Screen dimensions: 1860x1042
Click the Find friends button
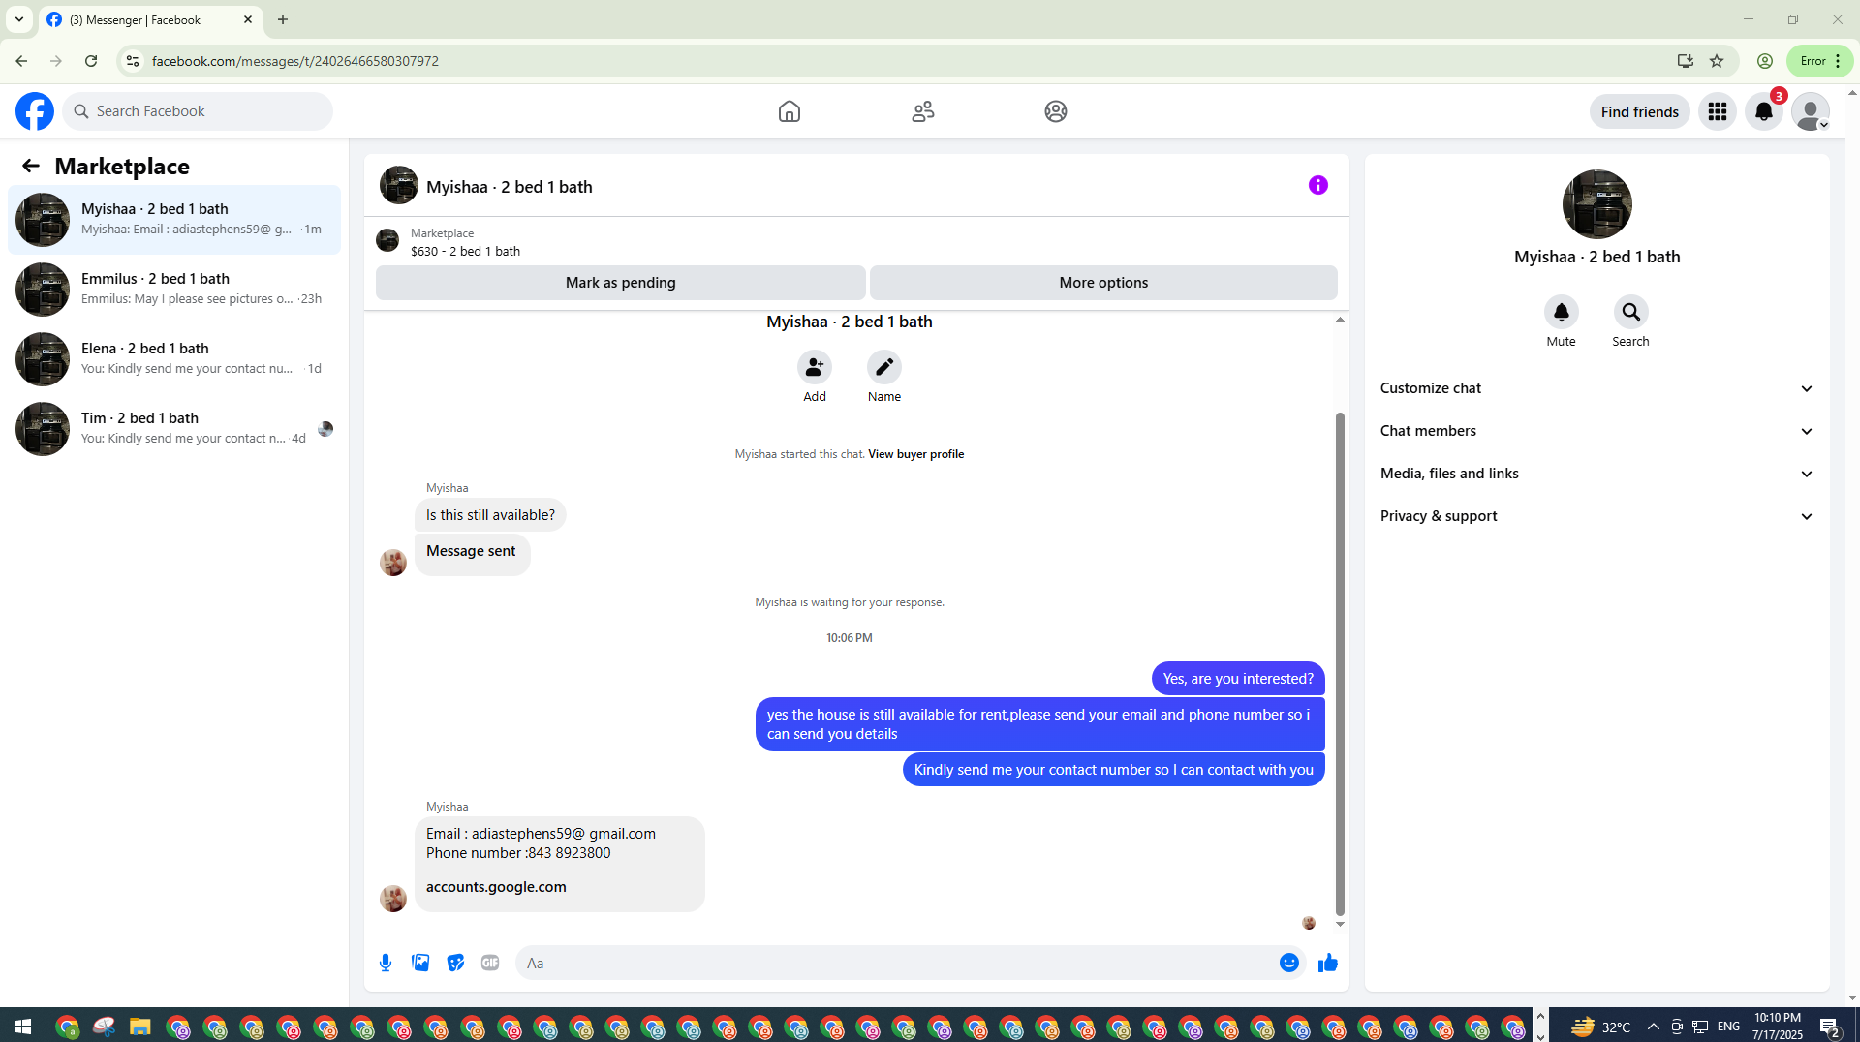tap(1639, 111)
